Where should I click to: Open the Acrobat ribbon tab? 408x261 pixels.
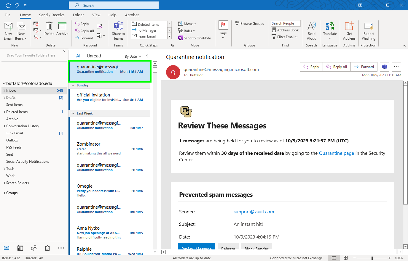[132, 15]
